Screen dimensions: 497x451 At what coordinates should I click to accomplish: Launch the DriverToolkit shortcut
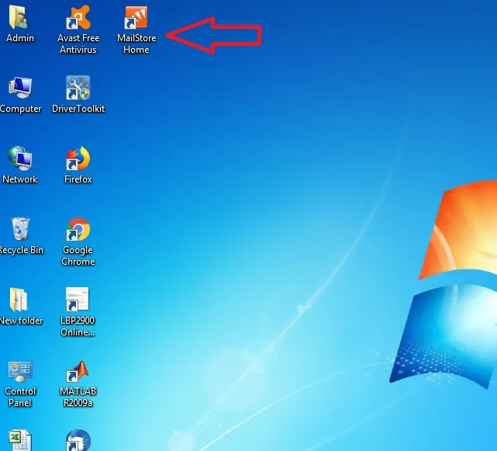pos(78,88)
